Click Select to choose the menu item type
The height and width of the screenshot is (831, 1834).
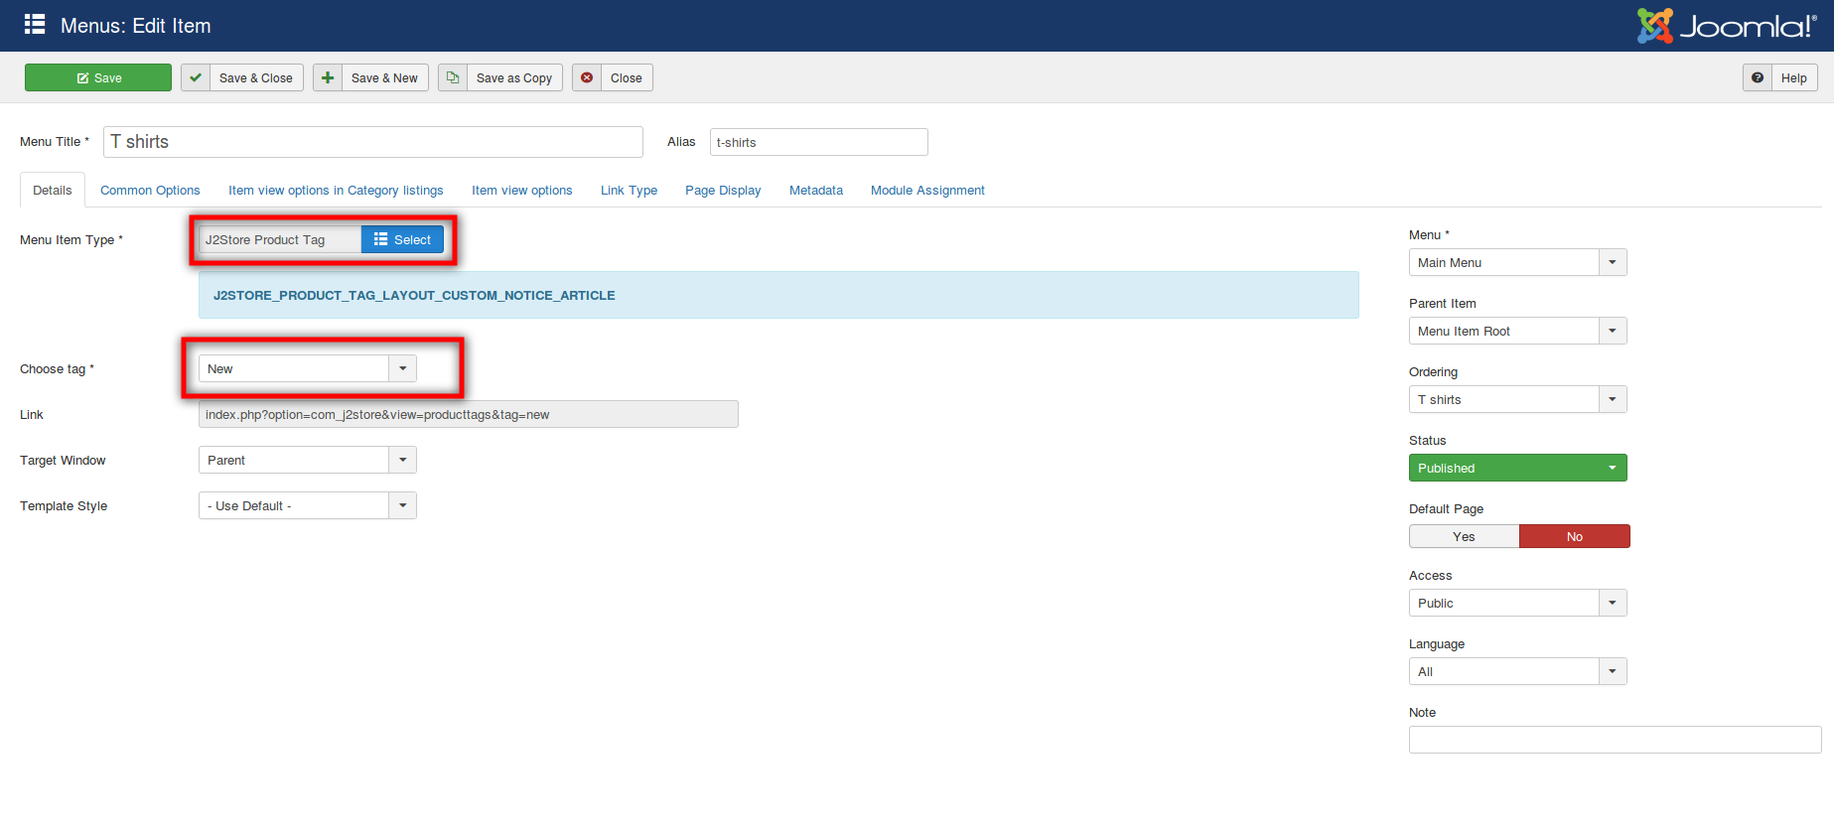(x=402, y=239)
